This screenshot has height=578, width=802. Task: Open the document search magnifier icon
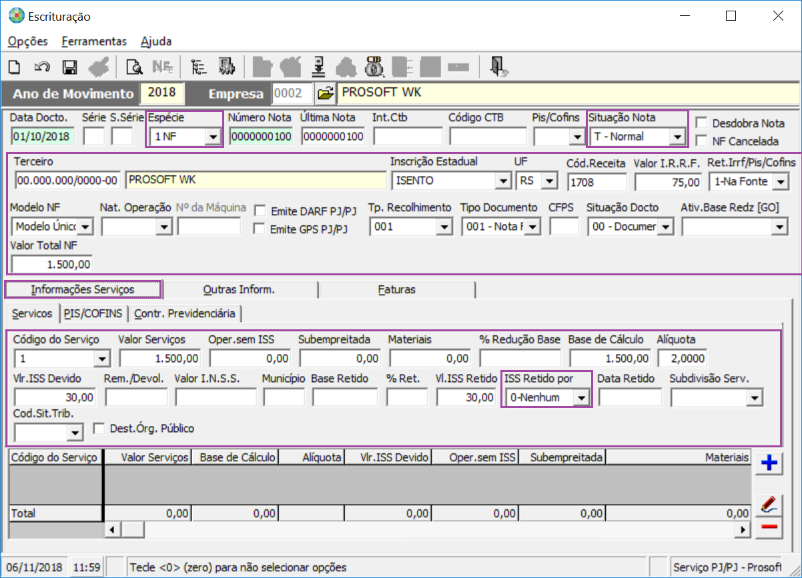click(x=134, y=67)
